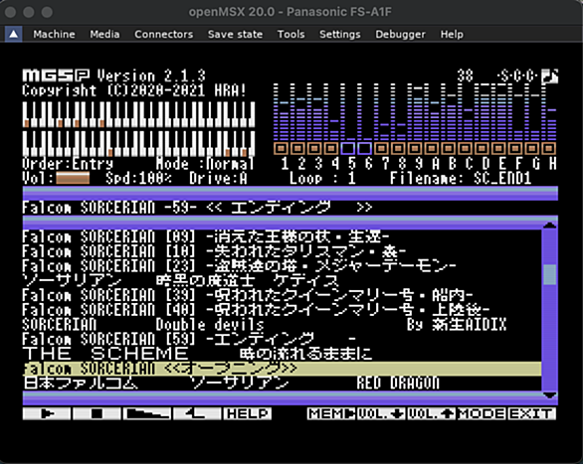
Task: Toggle channel G mute box
Action: click(x=532, y=148)
